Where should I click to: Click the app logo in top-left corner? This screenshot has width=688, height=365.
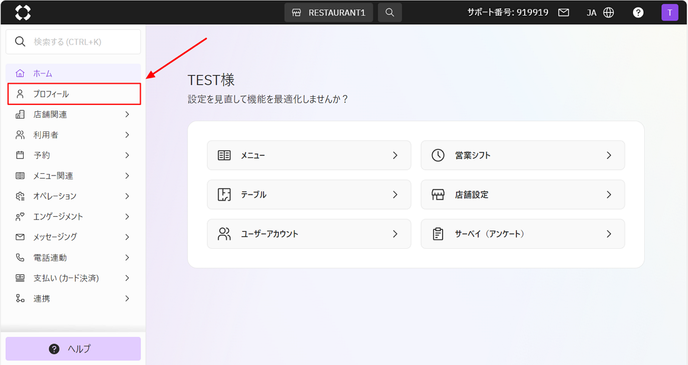[23, 12]
